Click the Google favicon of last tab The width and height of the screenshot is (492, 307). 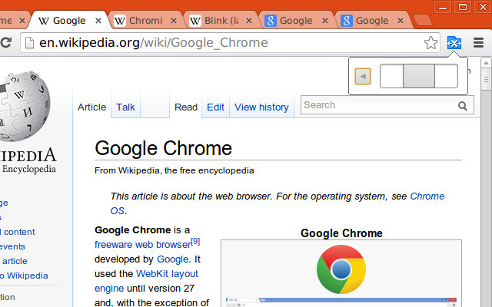(x=347, y=21)
